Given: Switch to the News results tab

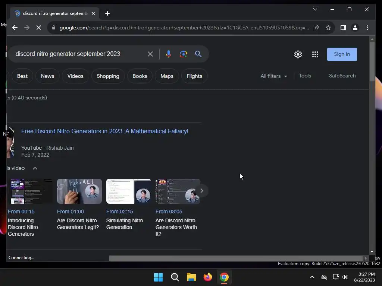Looking at the screenshot, I should click(47, 76).
